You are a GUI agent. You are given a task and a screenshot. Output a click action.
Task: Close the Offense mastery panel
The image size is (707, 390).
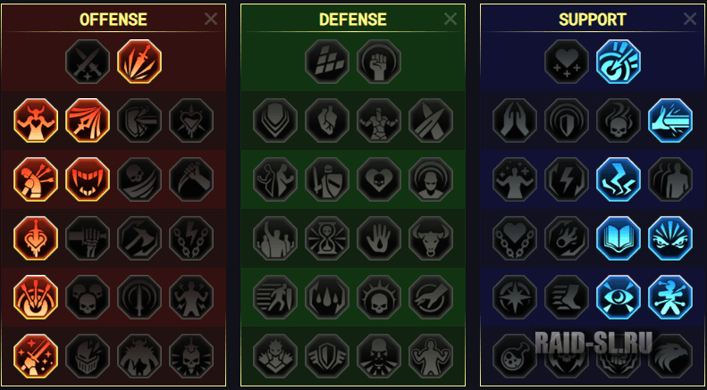[x=211, y=19]
